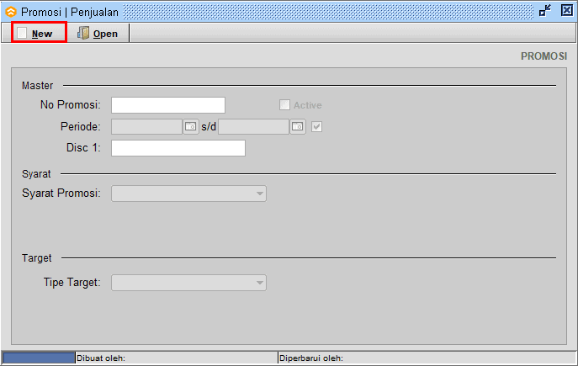Open calendar picker for Periode start date
Viewport: 578px width, 366px height.
191,127
